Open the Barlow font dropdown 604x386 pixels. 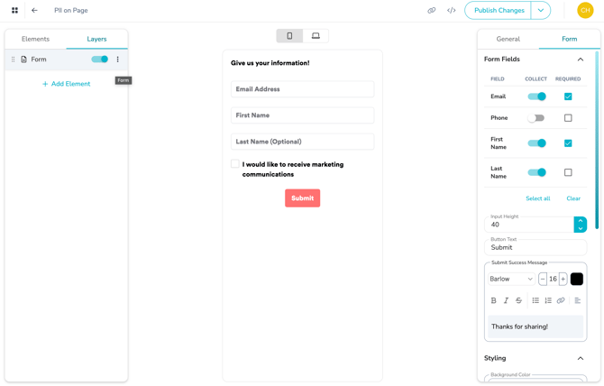[x=511, y=280]
